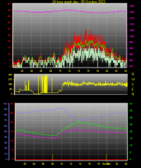141x168 pixels.
Task: Click the magenta pressure label 1020
Action: [x=132, y=12]
